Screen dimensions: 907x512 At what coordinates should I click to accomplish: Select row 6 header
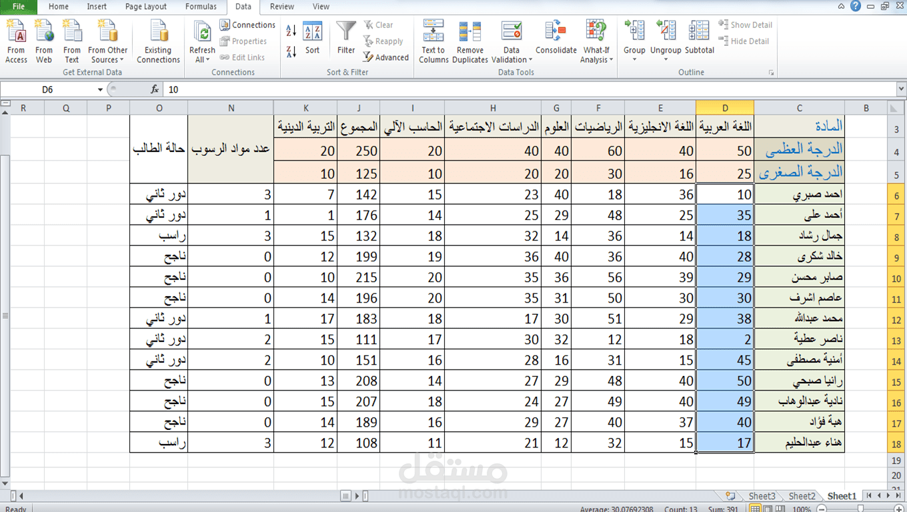(896, 196)
